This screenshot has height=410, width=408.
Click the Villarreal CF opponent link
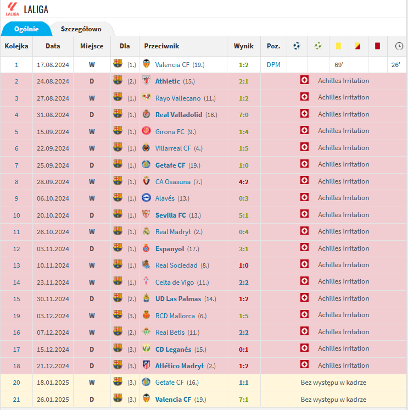tap(173, 148)
